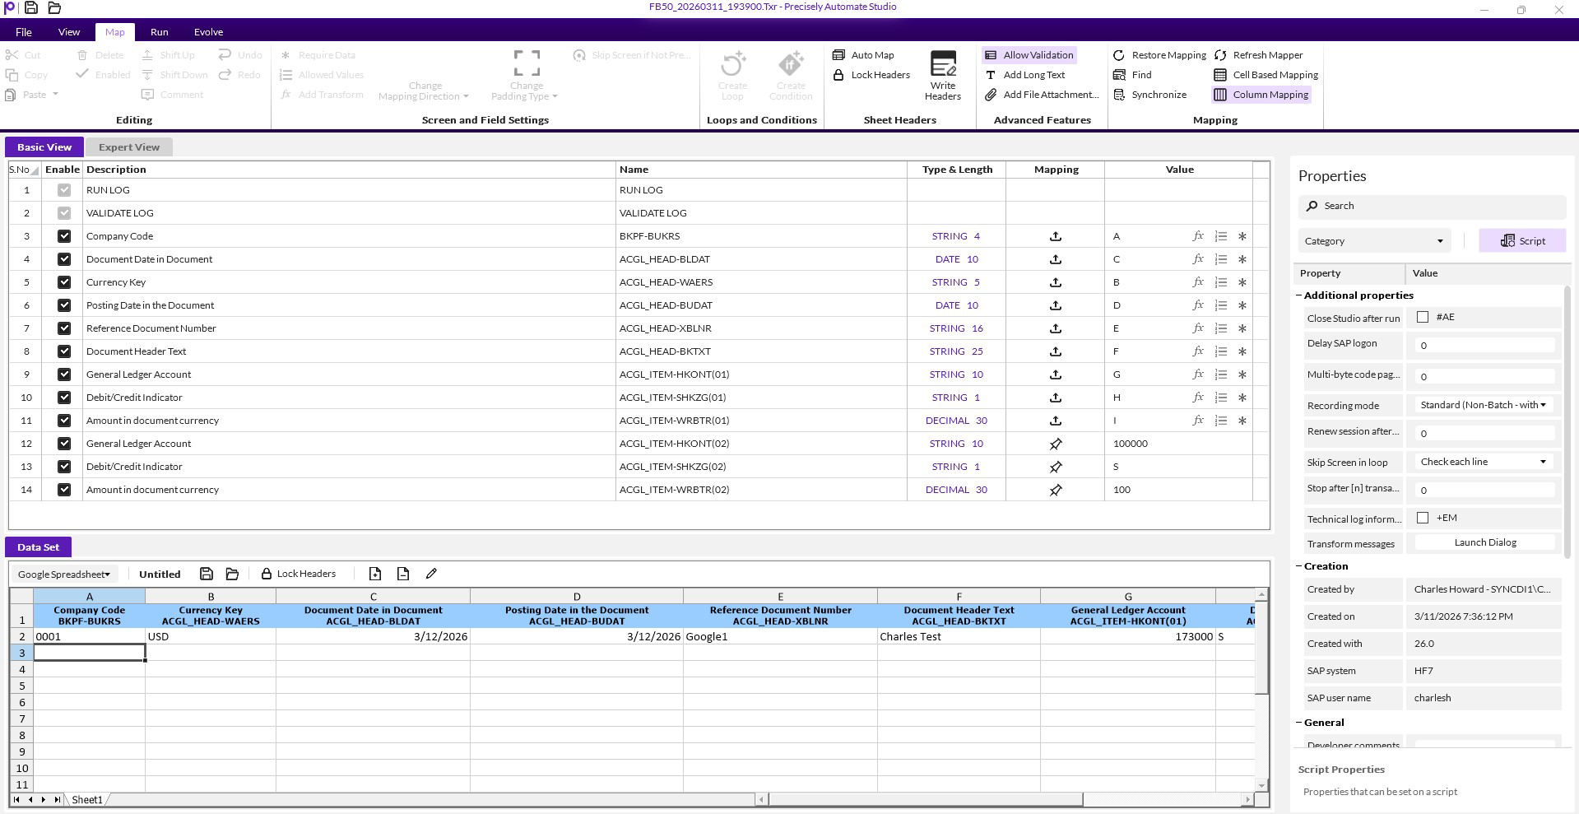Click the pencil edit icon in Data Set toolbar

click(431, 574)
